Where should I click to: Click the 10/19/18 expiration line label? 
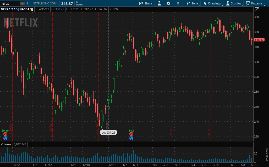[11, 130]
